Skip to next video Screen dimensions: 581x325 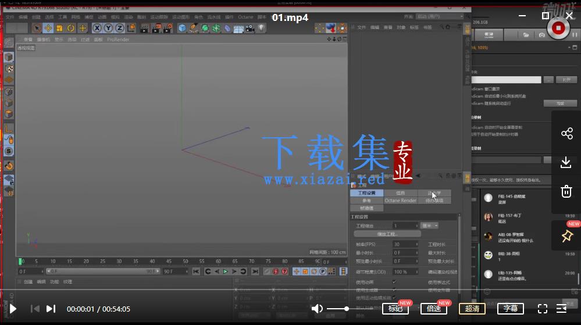click(x=51, y=309)
